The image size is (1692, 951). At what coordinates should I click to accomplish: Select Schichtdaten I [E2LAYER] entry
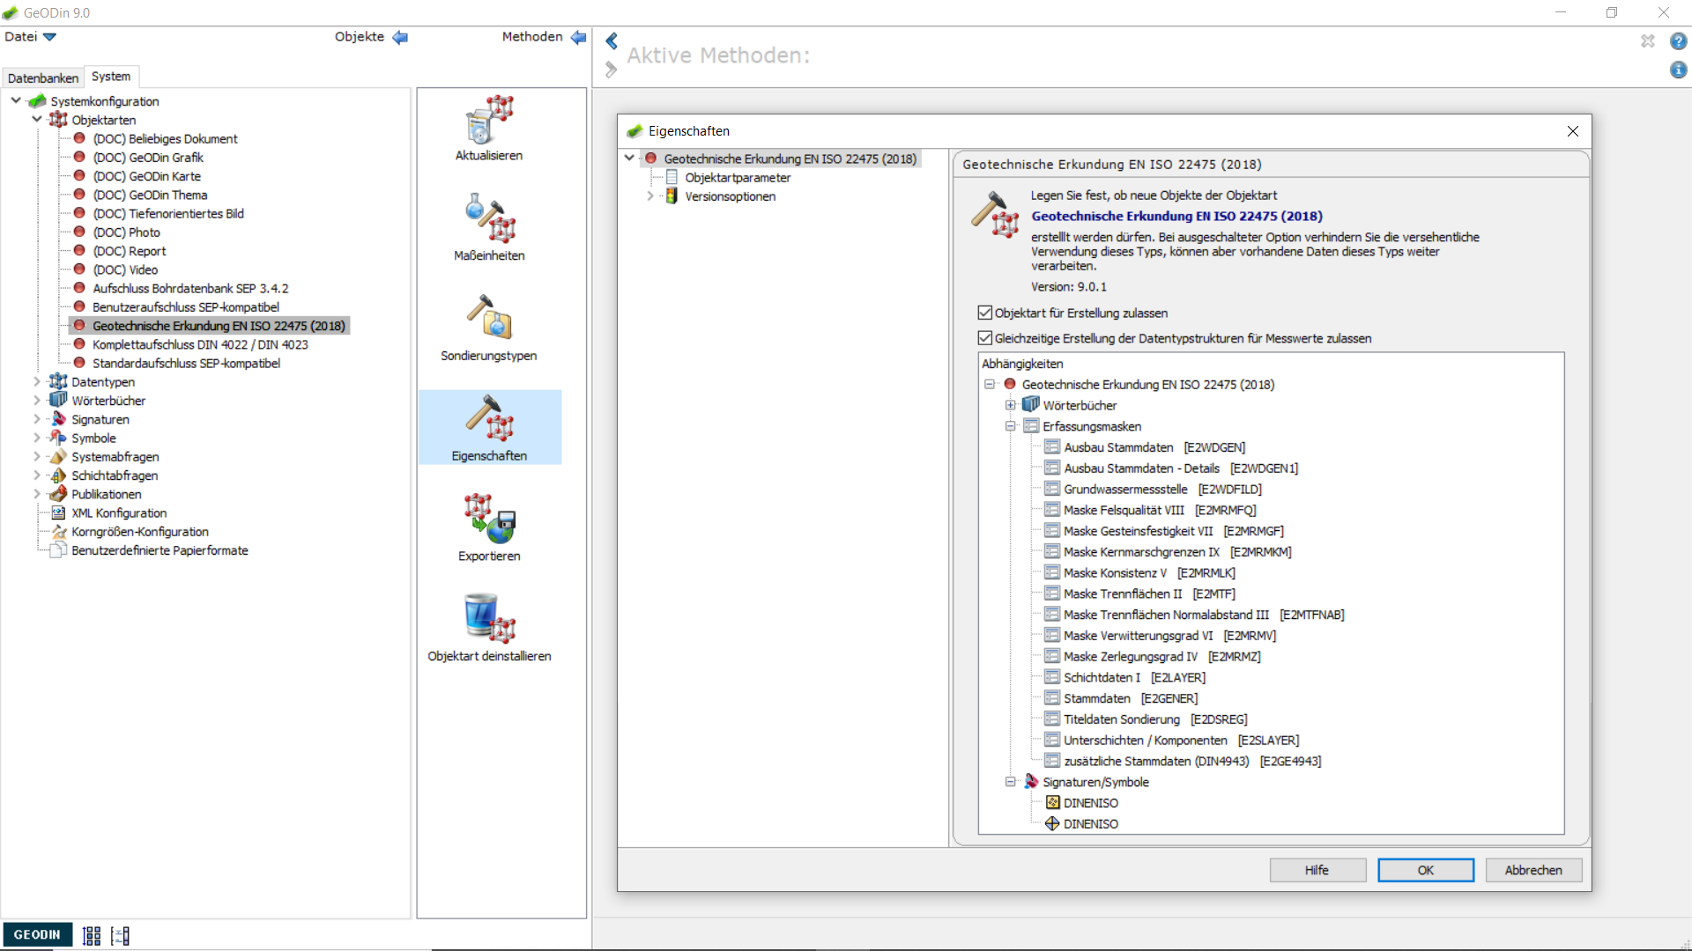(x=1133, y=677)
